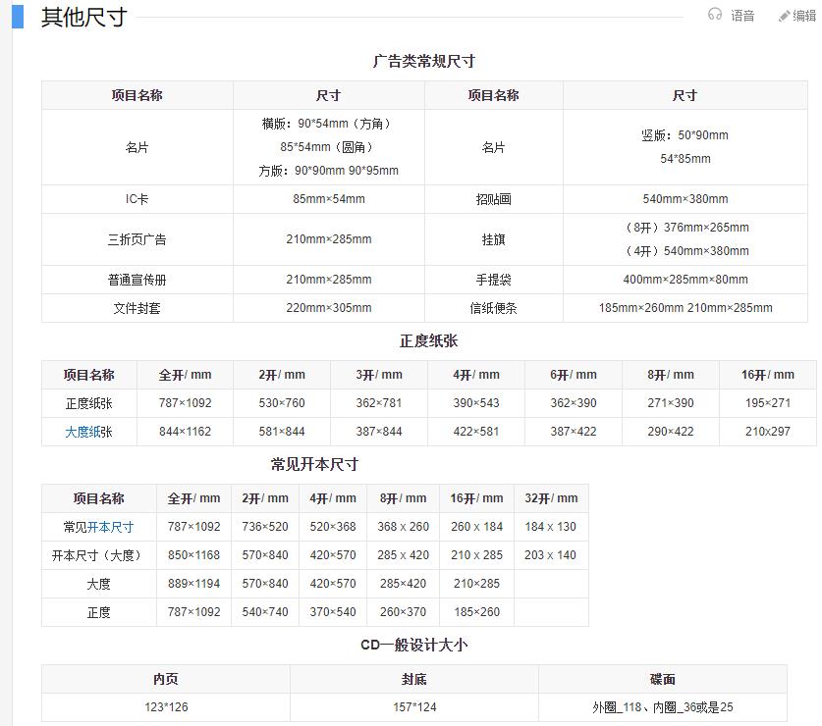Select the 850×1168 cell
822x726 pixels.
click(x=194, y=555)
